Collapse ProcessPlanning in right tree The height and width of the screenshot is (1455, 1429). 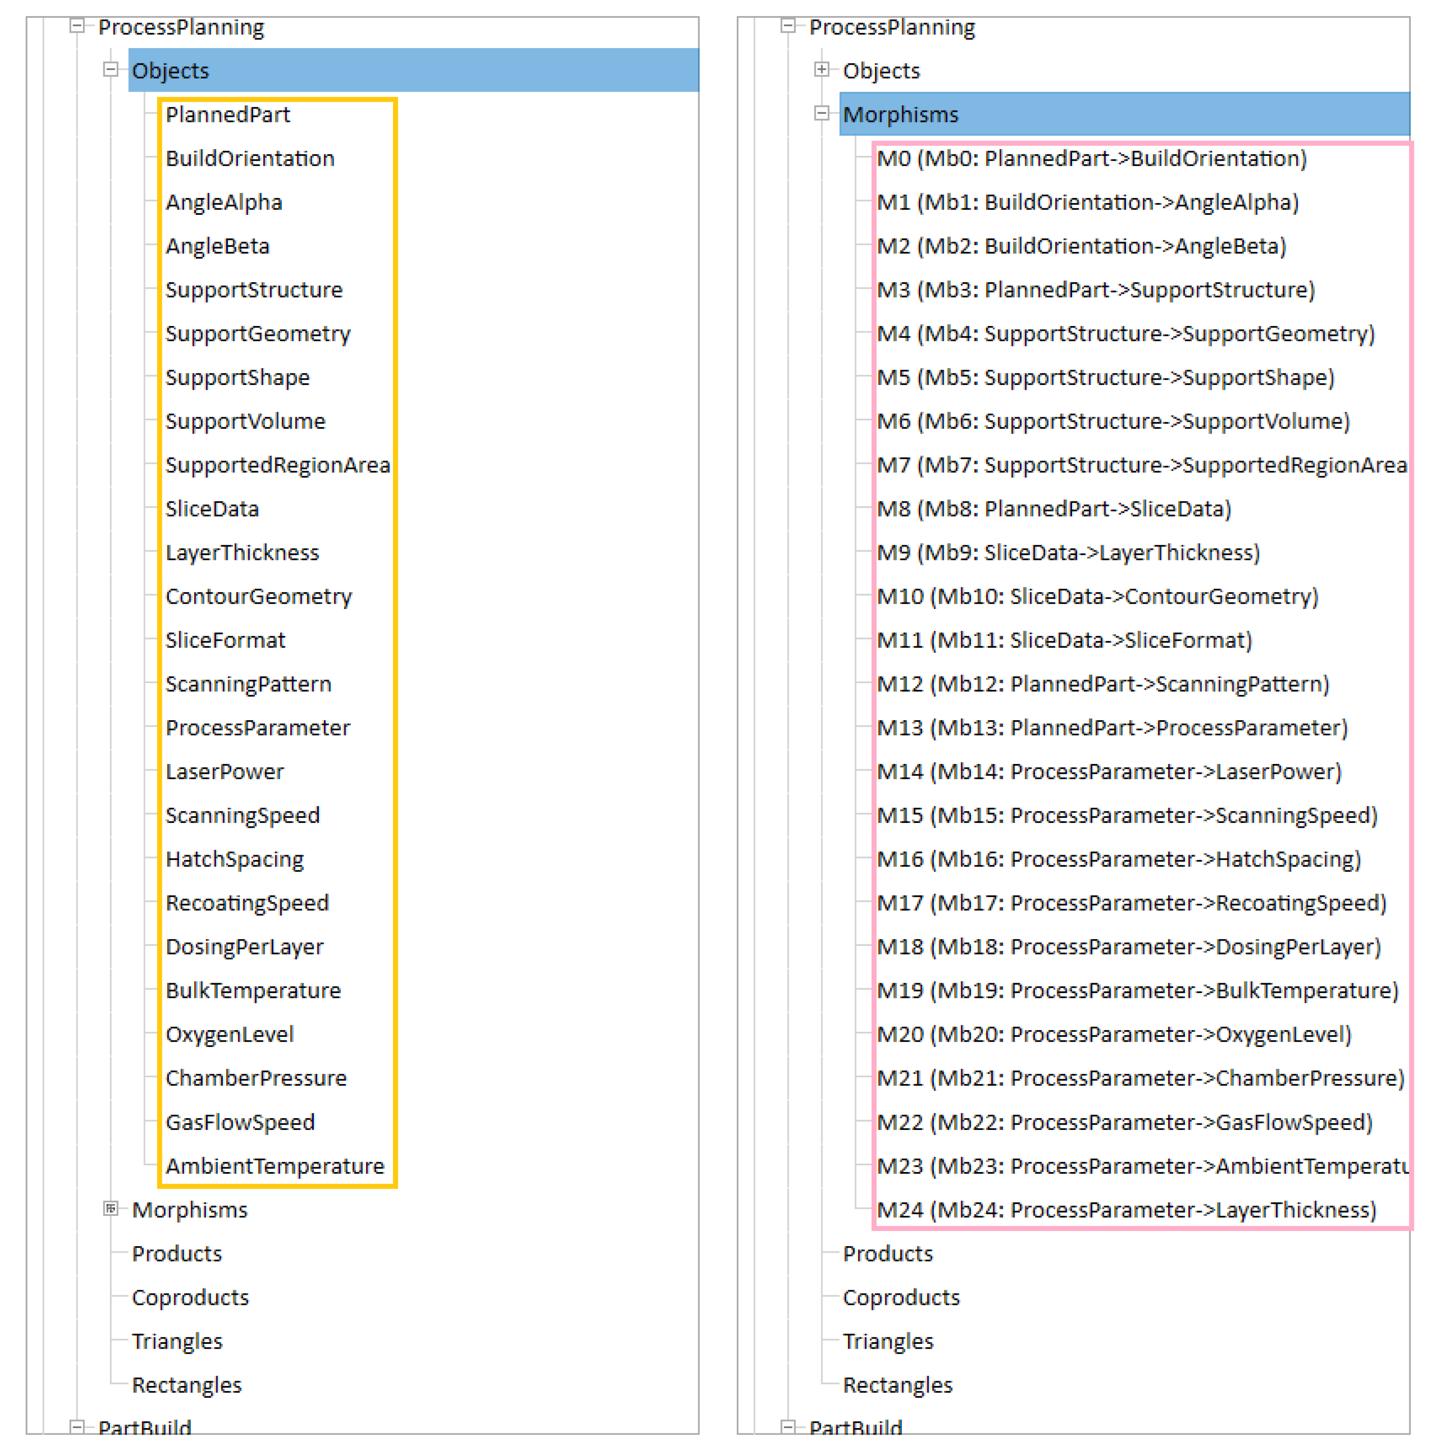[787, 26]
